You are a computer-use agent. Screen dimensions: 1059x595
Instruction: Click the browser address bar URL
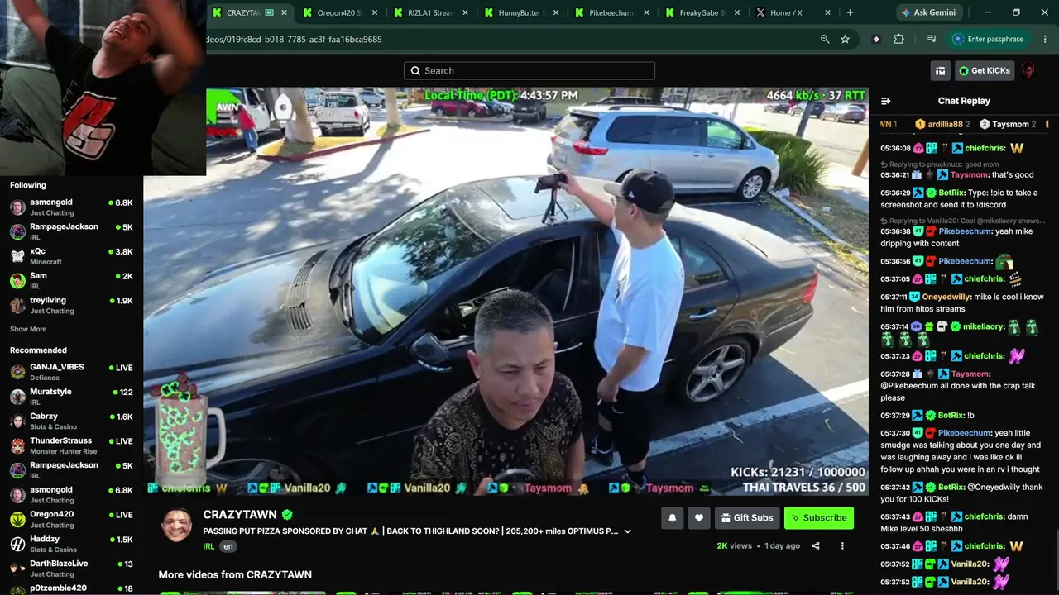click(294, 39)
